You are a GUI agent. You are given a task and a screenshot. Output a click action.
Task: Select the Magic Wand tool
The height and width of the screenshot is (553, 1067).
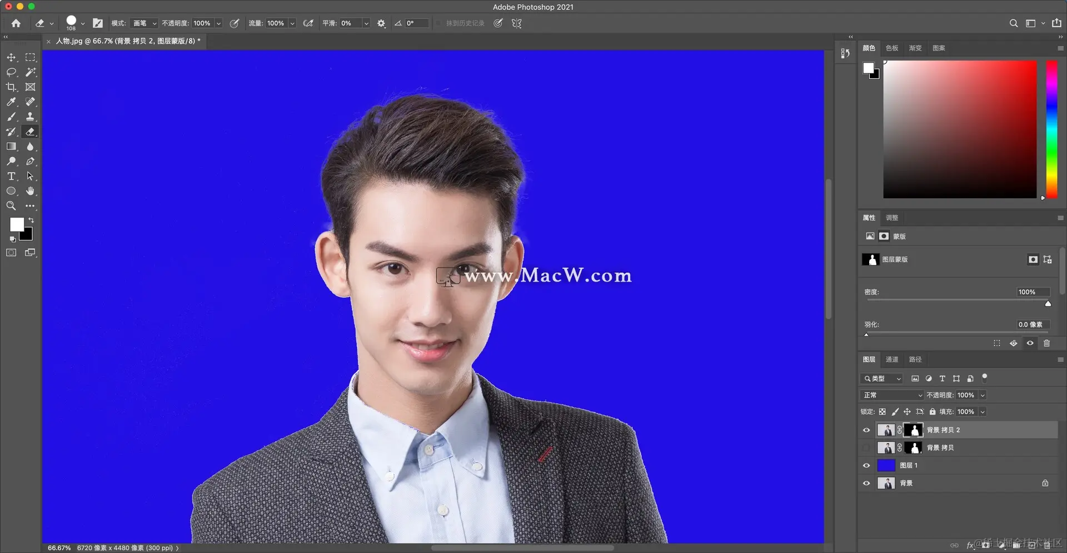tap(30, 72)
